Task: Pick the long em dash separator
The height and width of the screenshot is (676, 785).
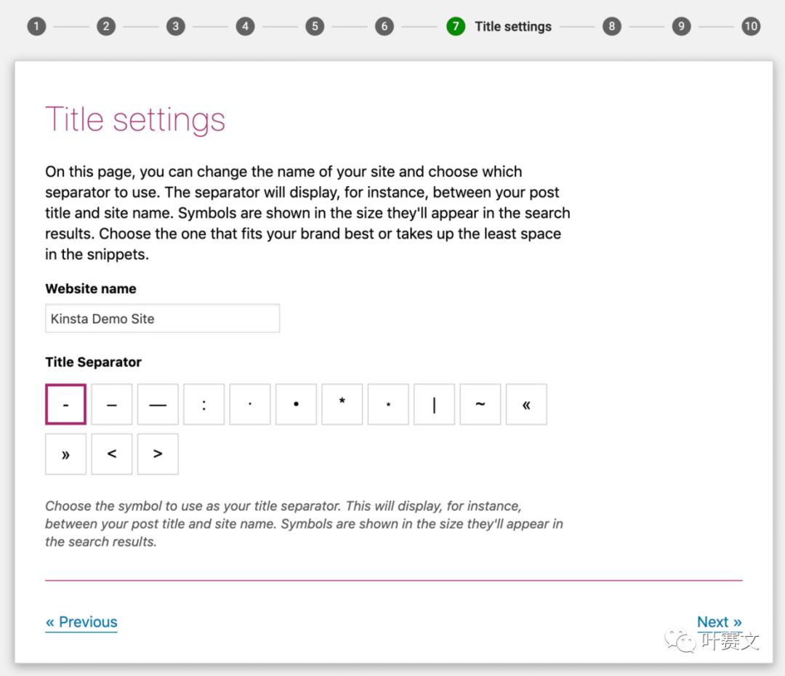Action: [158, 404]
